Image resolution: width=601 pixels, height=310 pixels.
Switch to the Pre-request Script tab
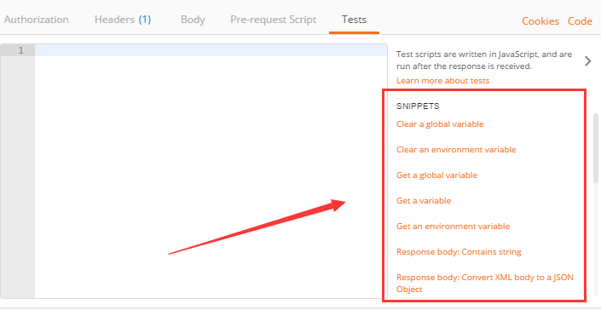coord(274,20)
